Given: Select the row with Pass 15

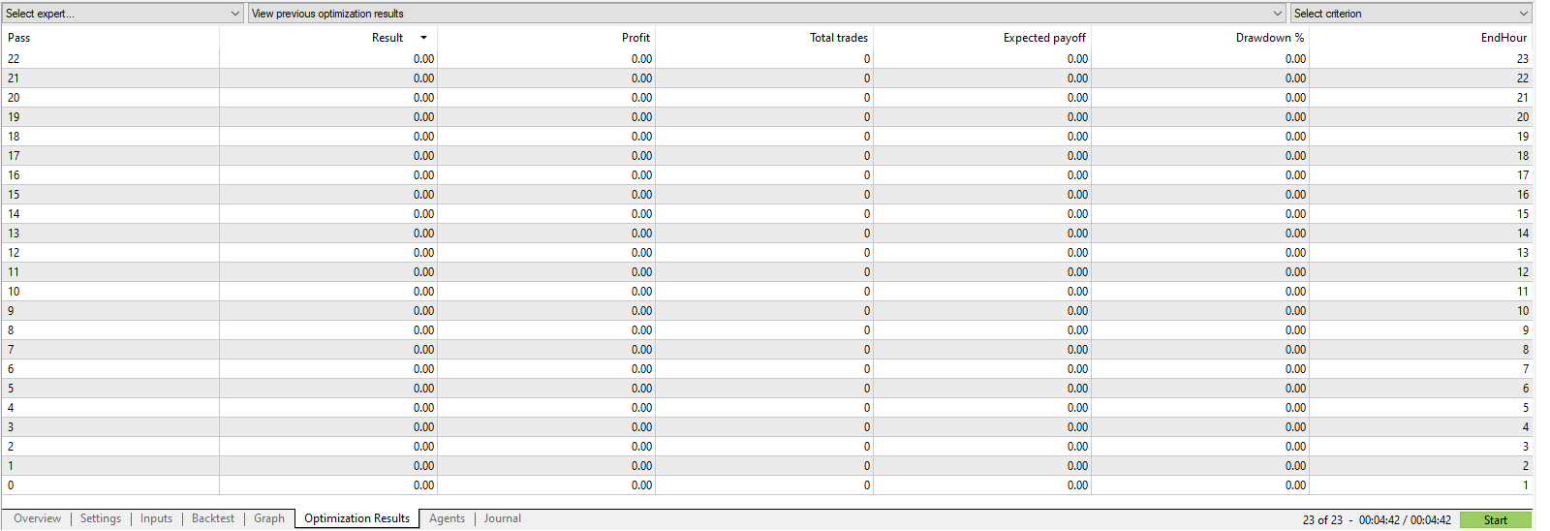Looking at the screenshot, I should 766,195.
